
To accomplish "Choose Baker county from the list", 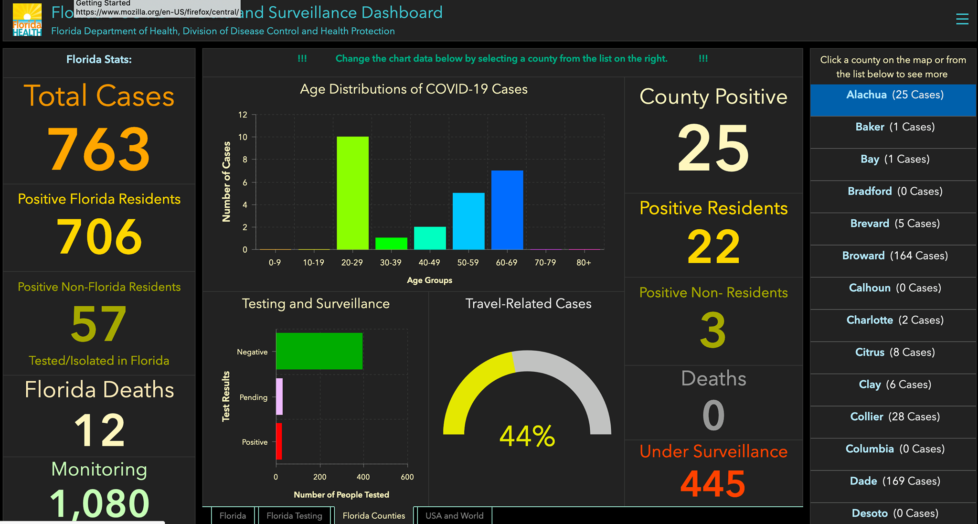I will click(893, 132).
